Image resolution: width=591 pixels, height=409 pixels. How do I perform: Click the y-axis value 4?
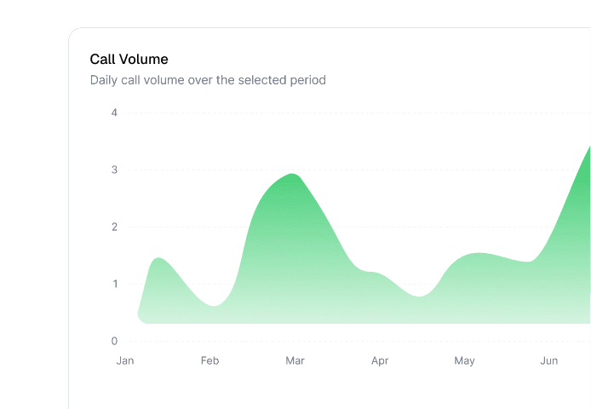(x=114, y=112)
